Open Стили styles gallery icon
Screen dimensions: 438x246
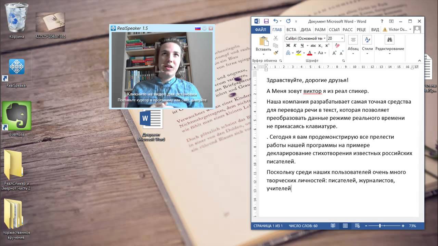tap(367, 40)
